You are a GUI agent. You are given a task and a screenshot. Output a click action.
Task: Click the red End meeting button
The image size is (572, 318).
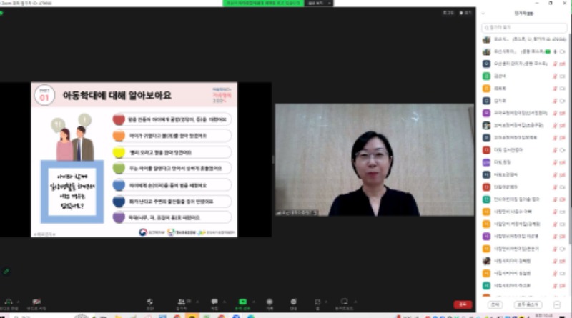463,304
